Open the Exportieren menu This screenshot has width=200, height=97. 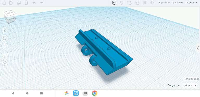(178, 3)
